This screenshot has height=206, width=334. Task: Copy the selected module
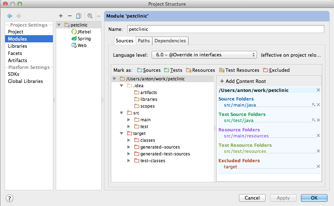[x=78, y=16]
